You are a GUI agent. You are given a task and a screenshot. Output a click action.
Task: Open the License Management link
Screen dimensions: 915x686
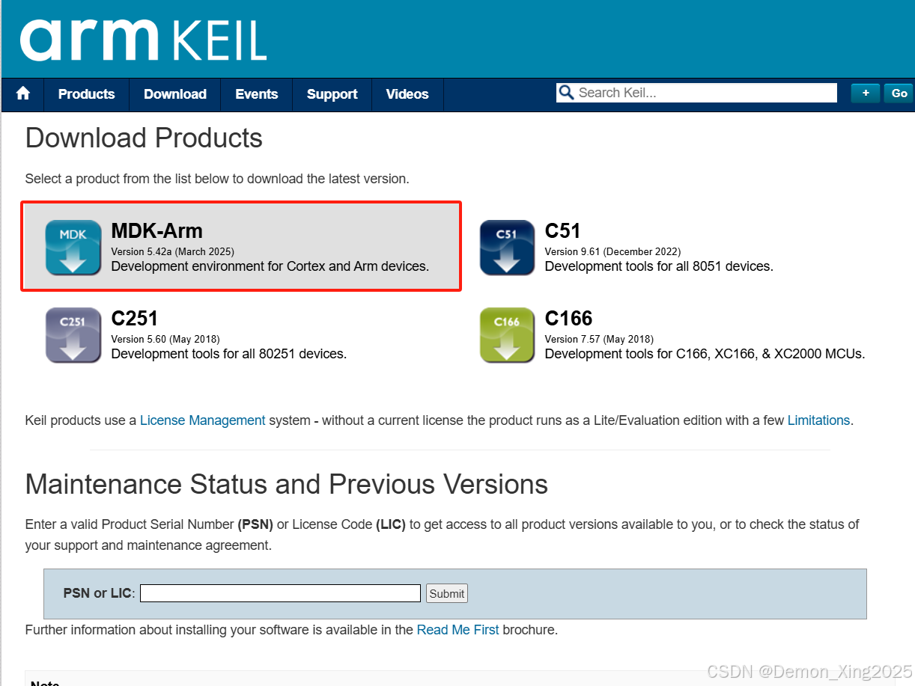point(202,420)
